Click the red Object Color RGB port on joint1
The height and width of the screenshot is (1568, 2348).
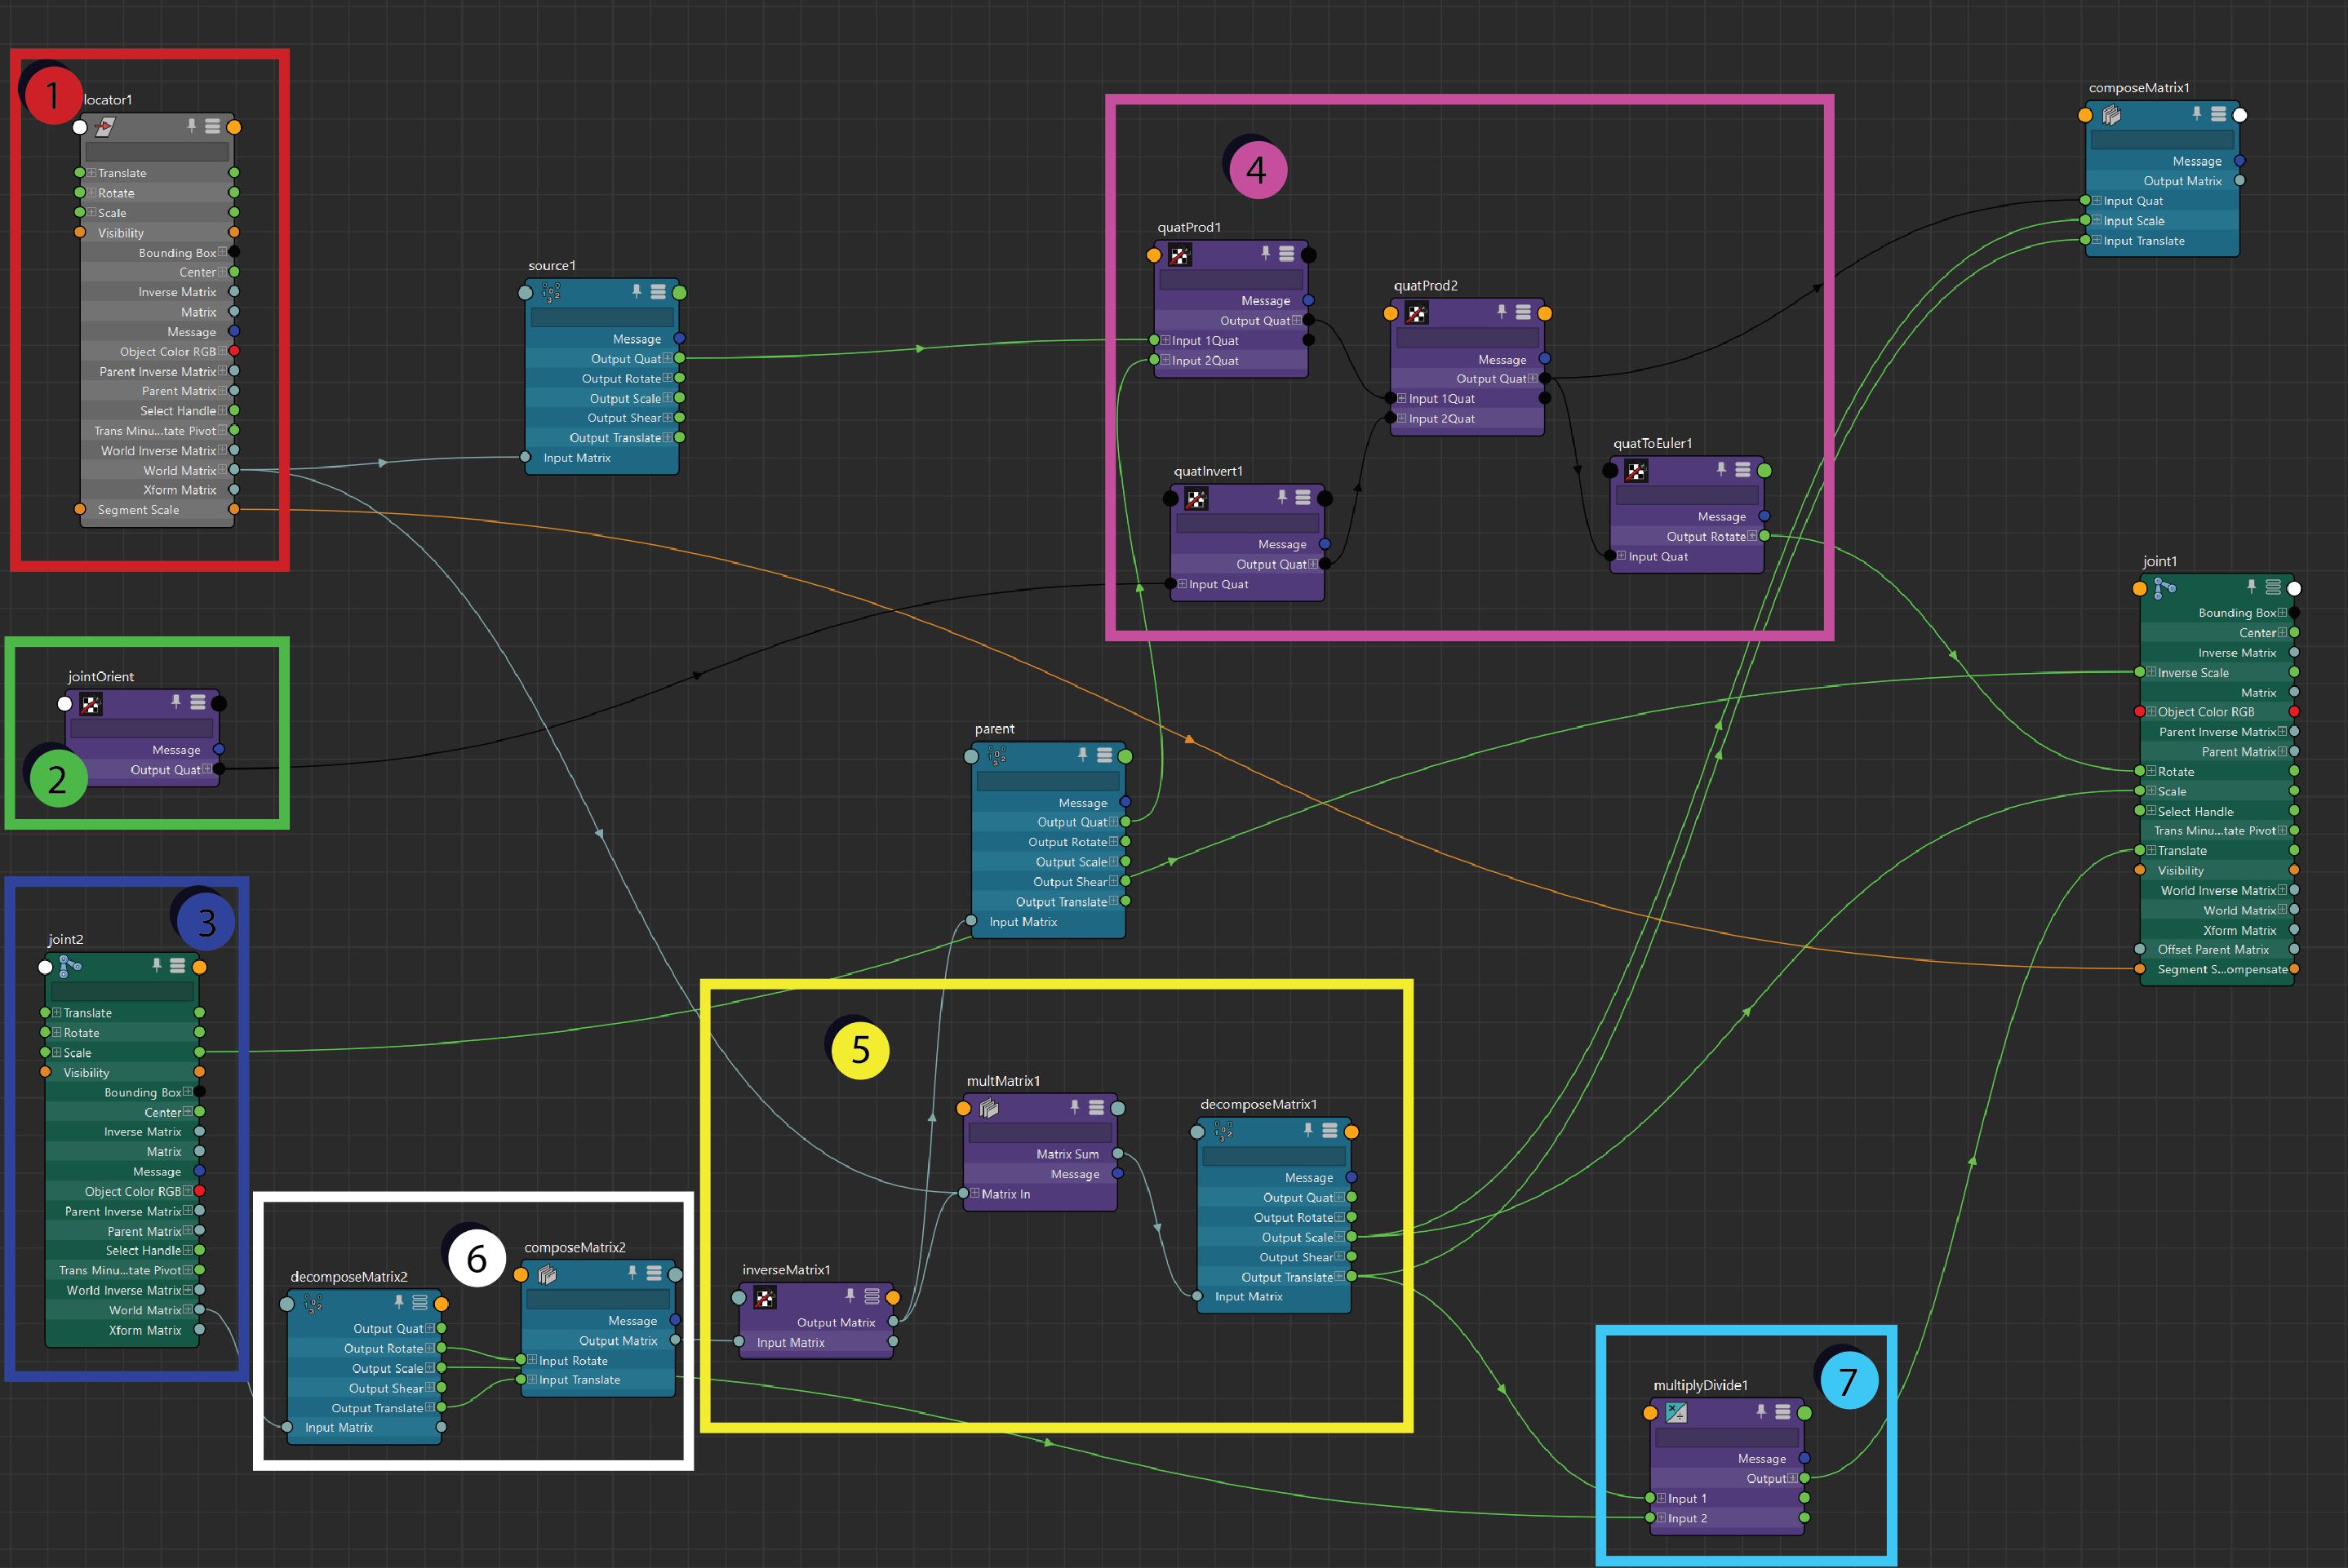2141,712
